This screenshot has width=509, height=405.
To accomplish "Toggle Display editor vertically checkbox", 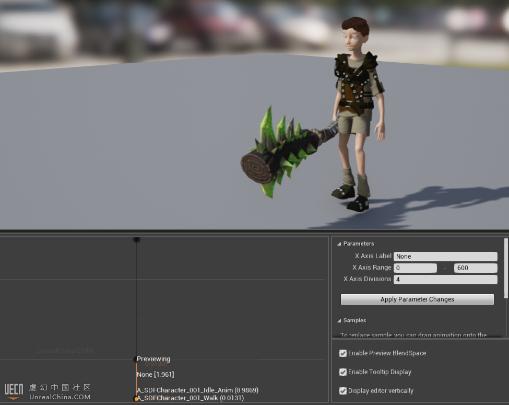I will pos(343,391).
